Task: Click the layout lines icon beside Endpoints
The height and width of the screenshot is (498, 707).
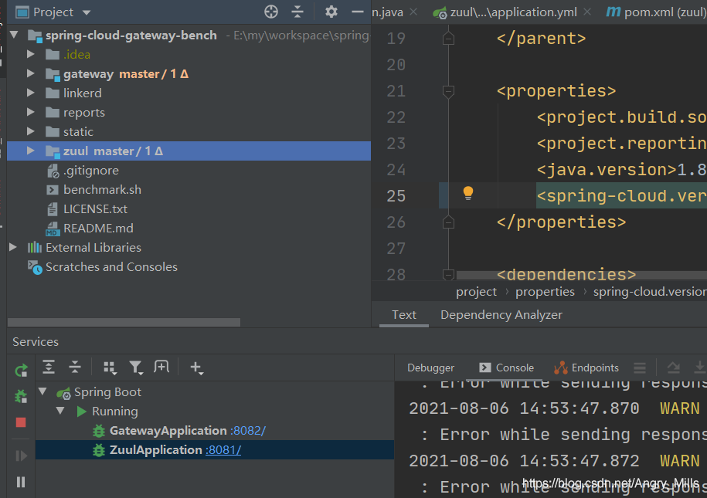Action: click(x=639, y=368)
